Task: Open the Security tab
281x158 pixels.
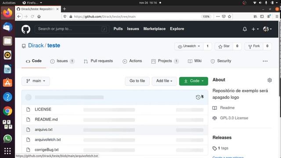Action: 221,61
